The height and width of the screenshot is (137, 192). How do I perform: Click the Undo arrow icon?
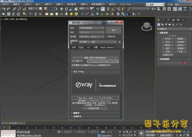[x=4, y=9]
